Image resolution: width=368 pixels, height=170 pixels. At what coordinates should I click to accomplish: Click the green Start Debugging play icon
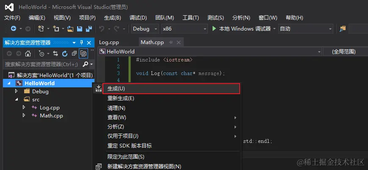click(214, 29)
